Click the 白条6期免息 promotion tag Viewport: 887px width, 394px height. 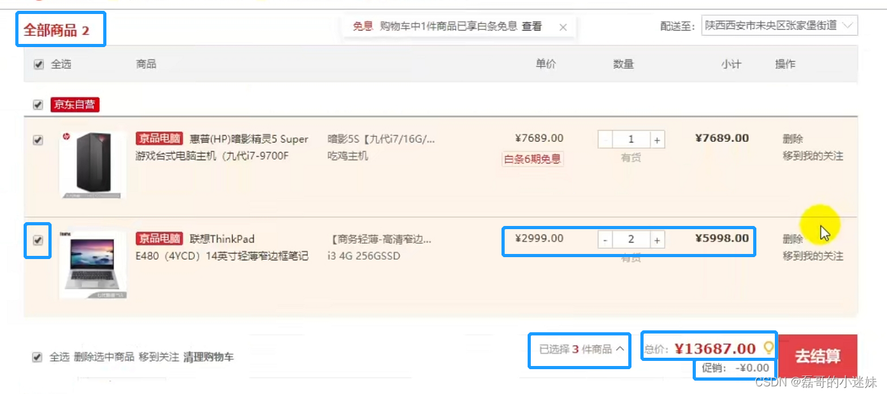[533, 159]
